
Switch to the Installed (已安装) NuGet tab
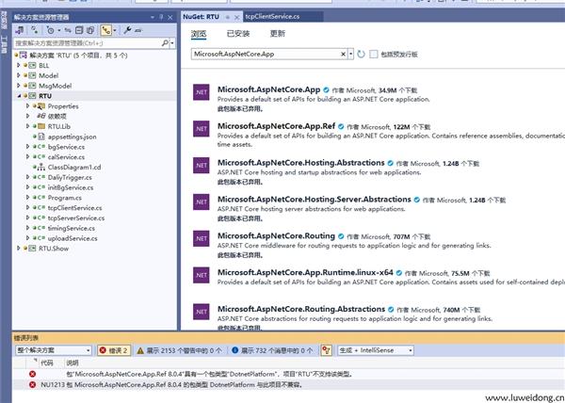tap(238, 34)
